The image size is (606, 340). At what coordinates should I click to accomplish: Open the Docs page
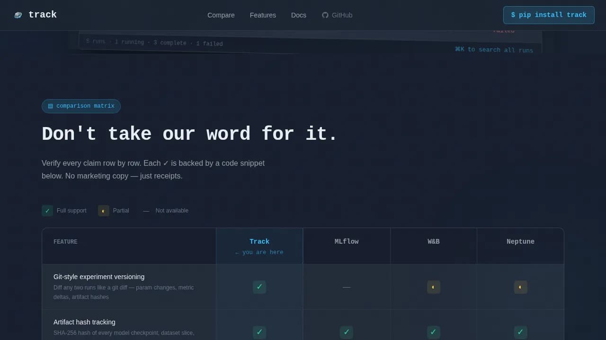coord(298,15)
